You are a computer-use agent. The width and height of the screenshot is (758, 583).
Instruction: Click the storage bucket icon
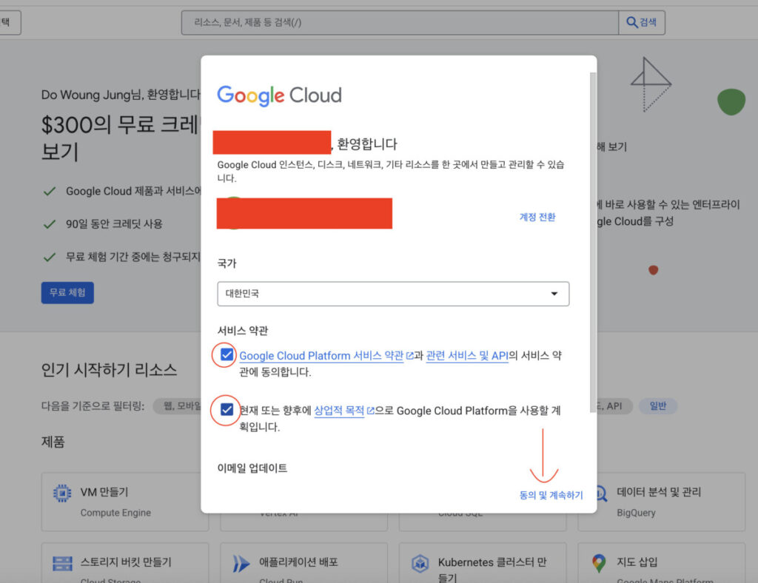62,563
